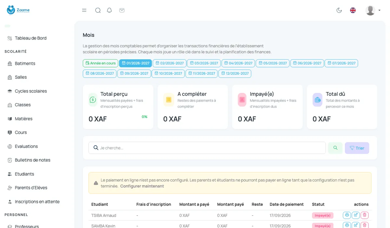Delete SAMBA Kevin's payment row
The width and height of the screenshot is (390, 228).
(x=365, y=225)
